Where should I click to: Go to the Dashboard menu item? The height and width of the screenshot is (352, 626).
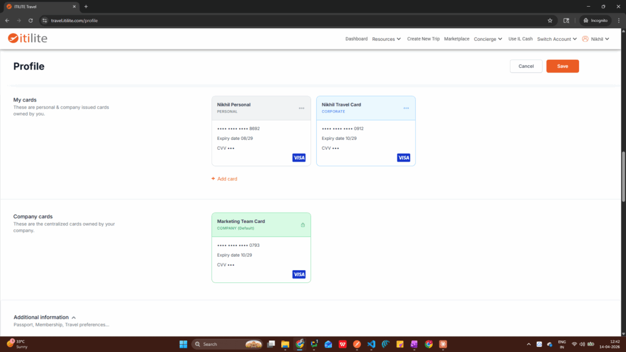point(356,39)
